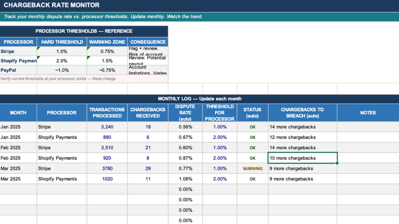Select the CHARGEBACKS TO BREACH (auto) header
This screenshot has height=224, width=399.
(303, 113)
